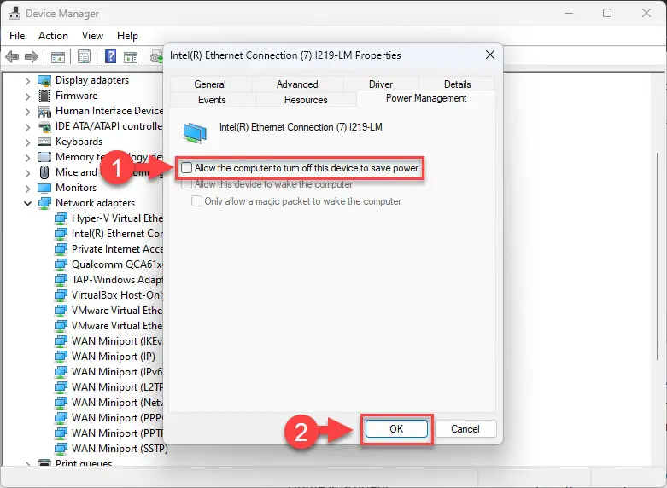Toggle the Show/Hide Console Tree toolbar icon
The image size is (667, 488).
click(58, 56)
